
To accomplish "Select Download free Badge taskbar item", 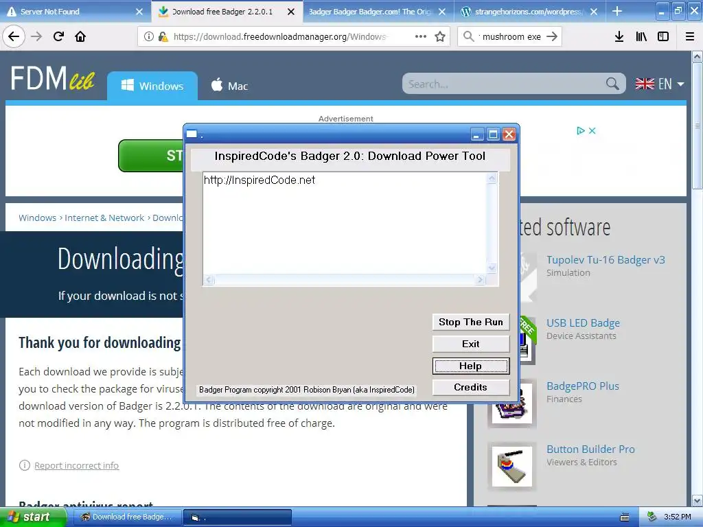I will coord(126,517).
